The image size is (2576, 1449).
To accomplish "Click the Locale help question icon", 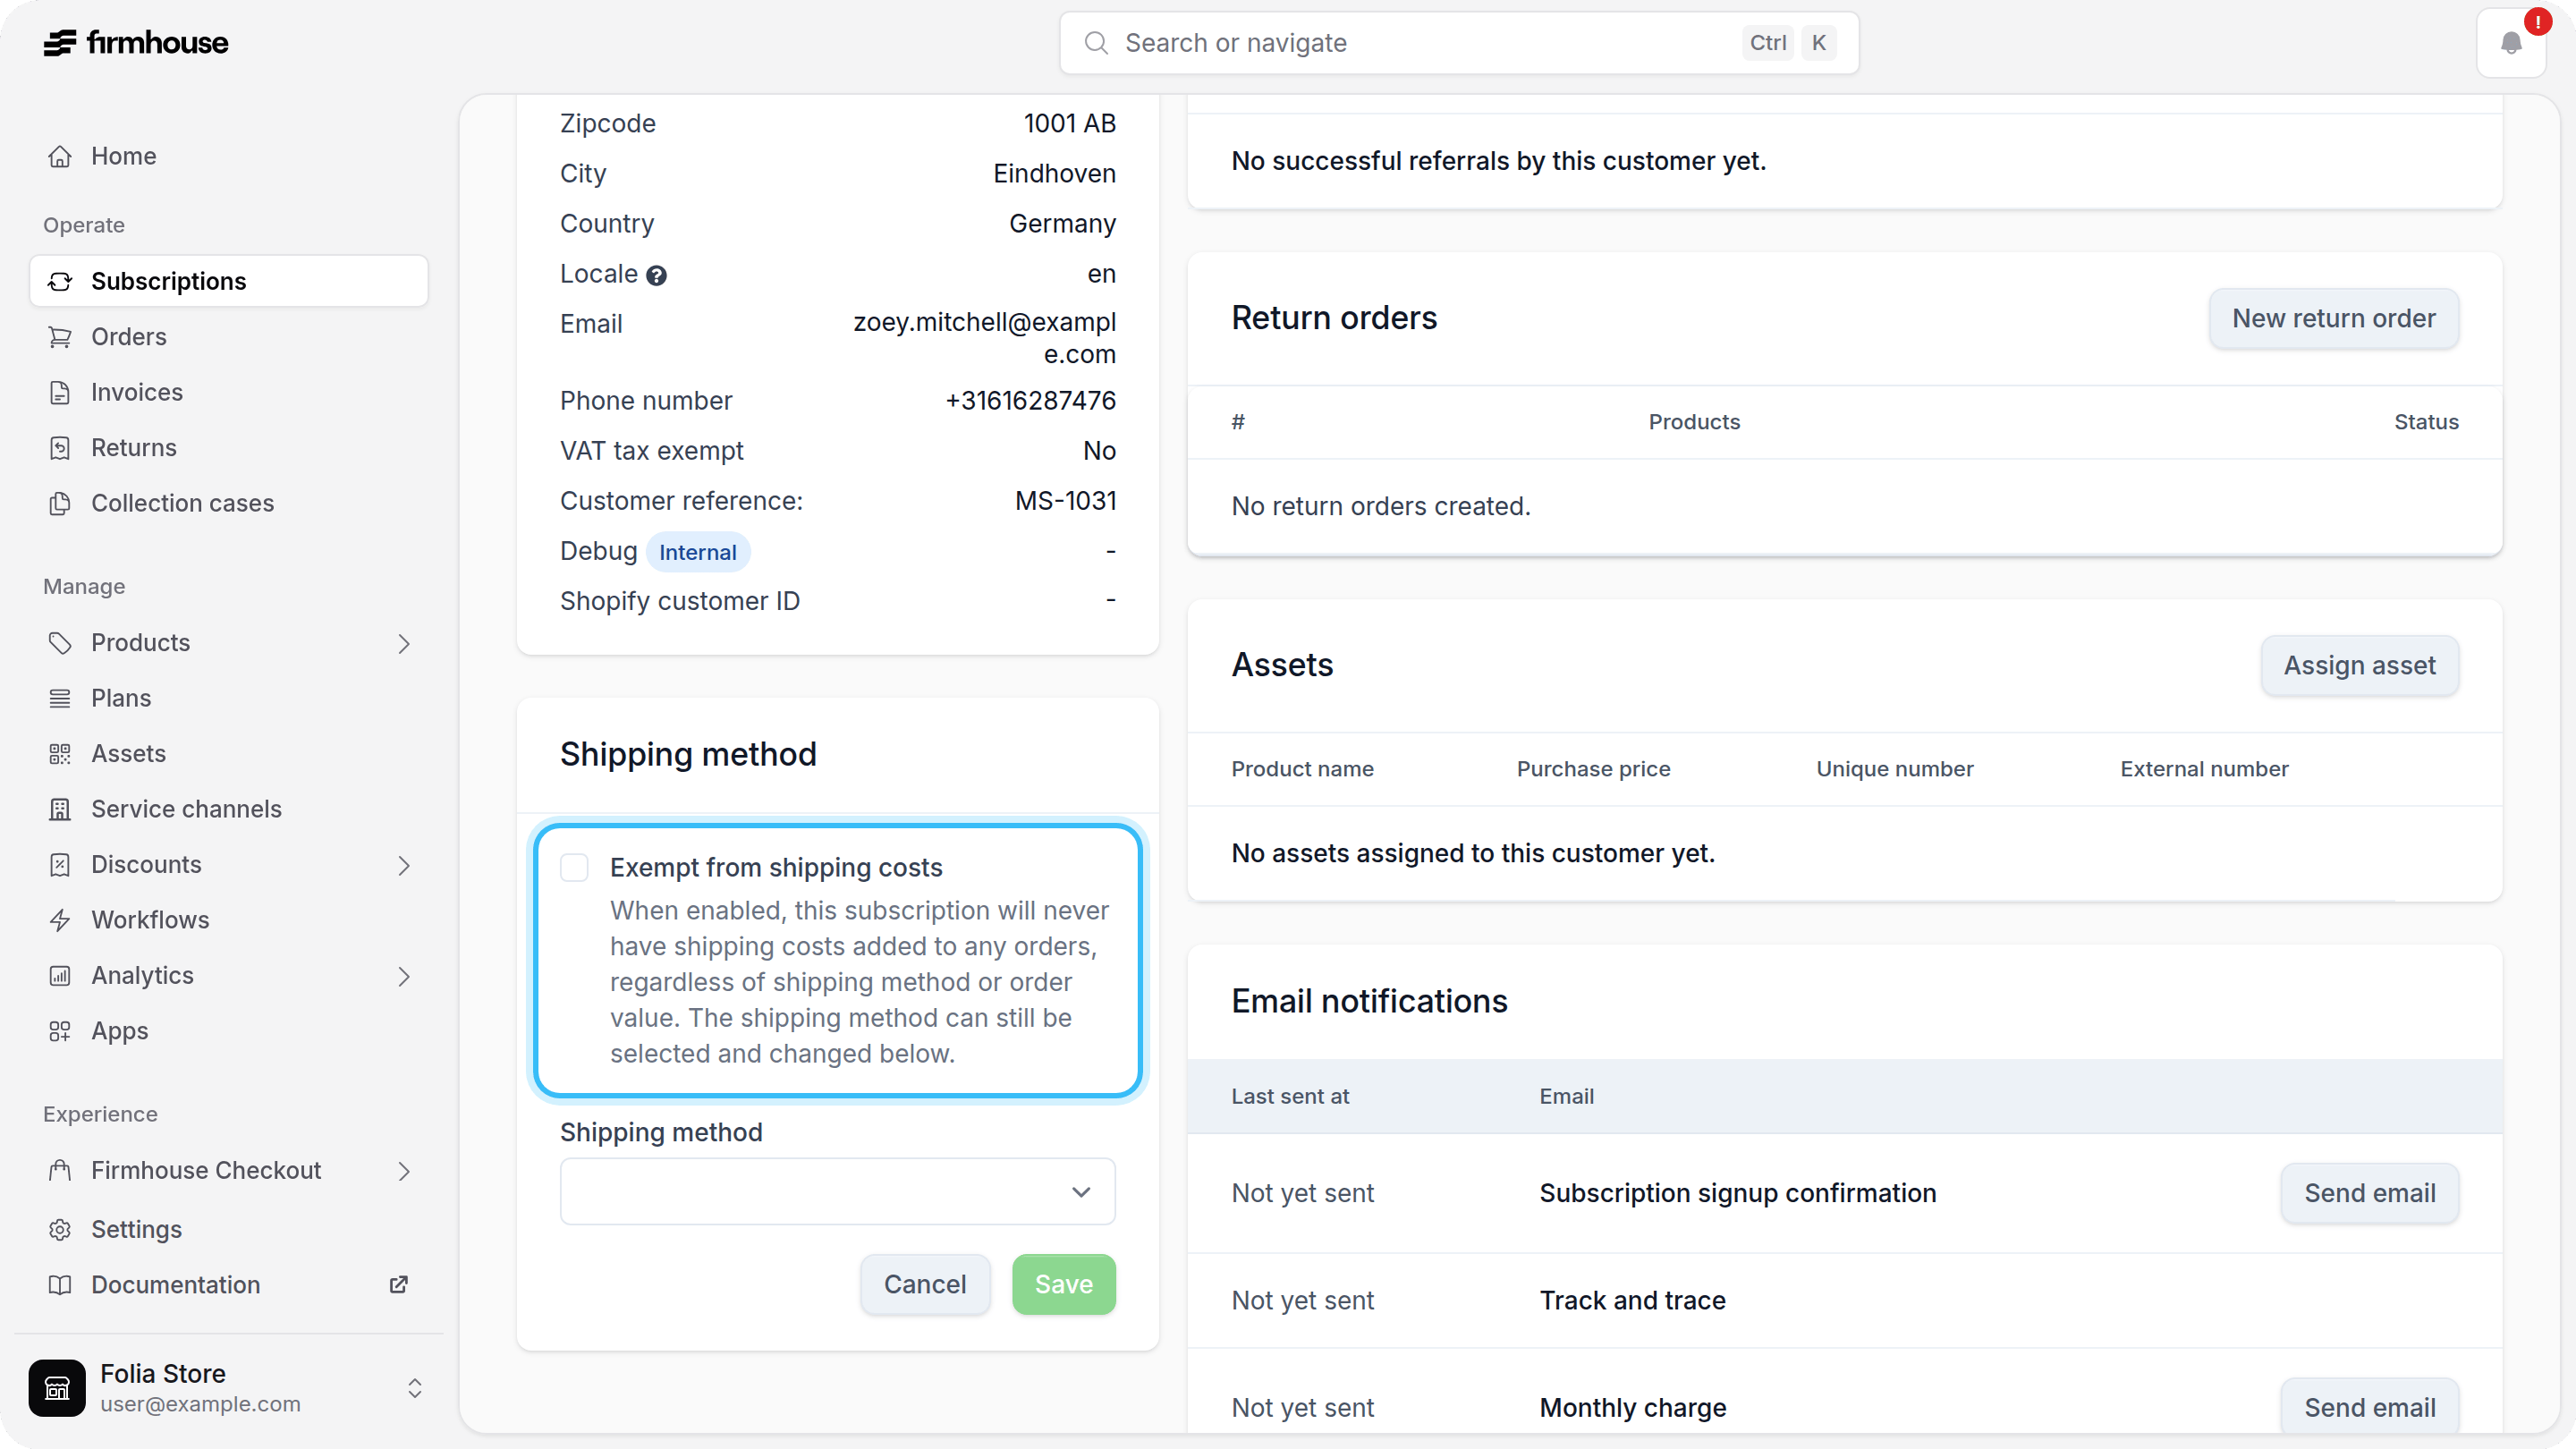I will click(656, 275).
